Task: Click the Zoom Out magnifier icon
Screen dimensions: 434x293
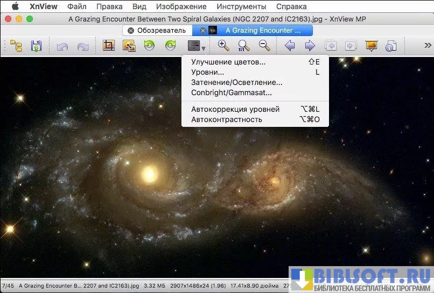Action: 264,46
